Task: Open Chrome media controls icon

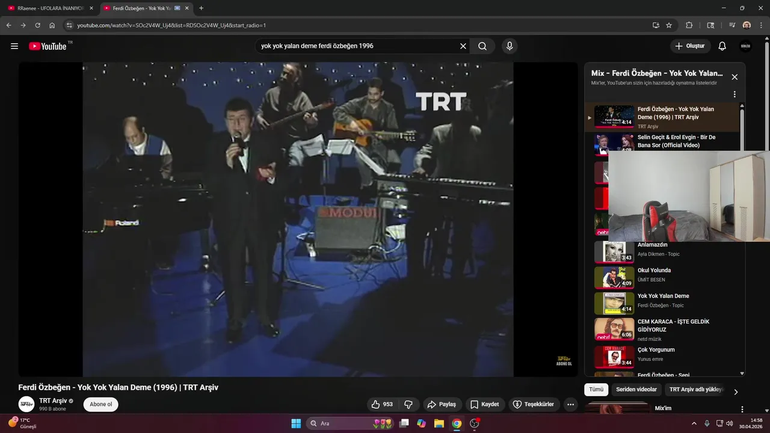Action: point(732,25)
